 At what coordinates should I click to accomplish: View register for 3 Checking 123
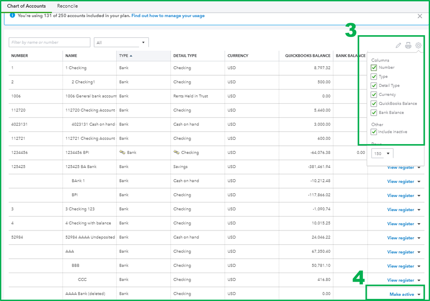(400, 209)
